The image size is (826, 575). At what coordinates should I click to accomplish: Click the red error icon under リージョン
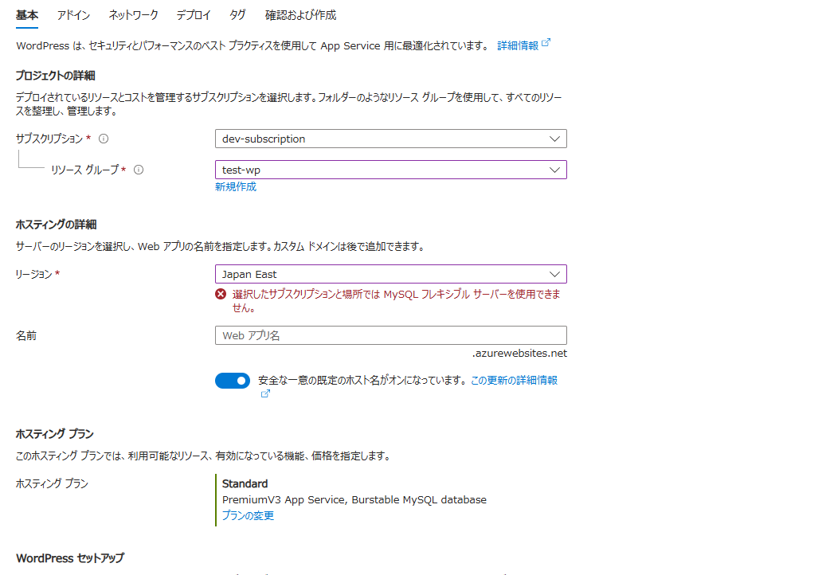[221, 293]
